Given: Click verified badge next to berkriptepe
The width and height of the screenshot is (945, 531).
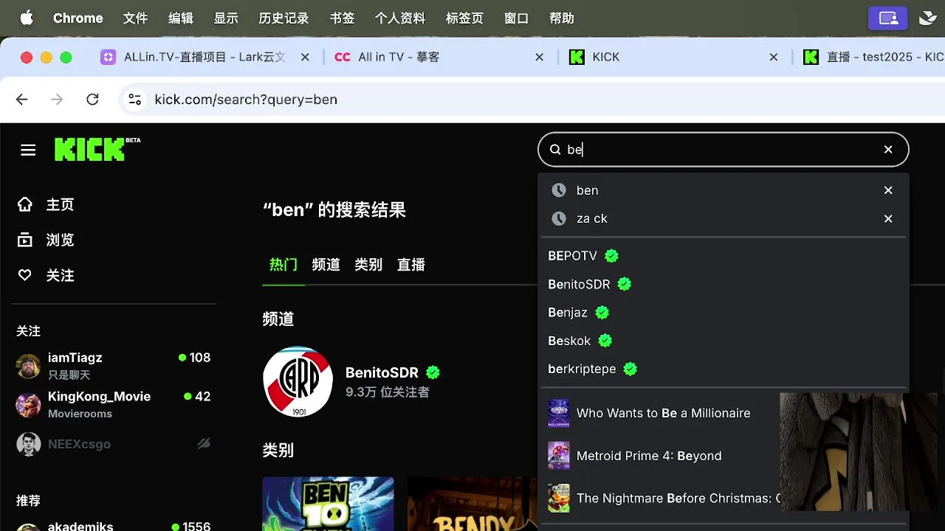Looking at the screenshot, I should (630, 369).
